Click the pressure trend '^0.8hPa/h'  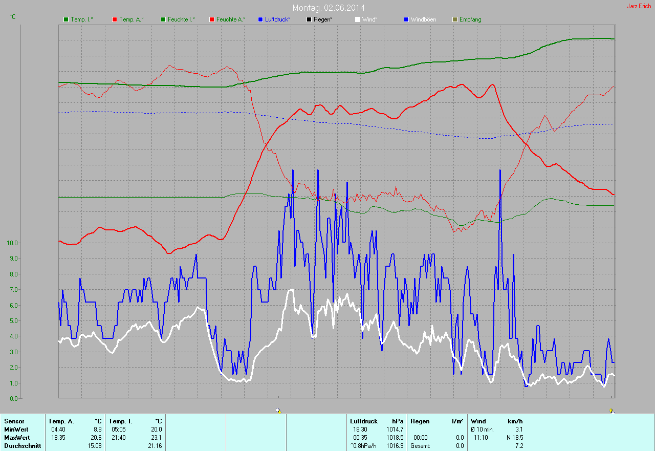[363, 446]
